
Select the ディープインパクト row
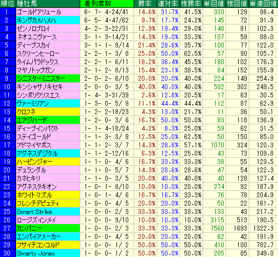139,128
